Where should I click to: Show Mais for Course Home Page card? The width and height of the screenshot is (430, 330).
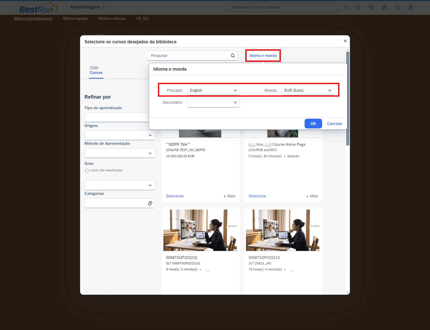312,196
